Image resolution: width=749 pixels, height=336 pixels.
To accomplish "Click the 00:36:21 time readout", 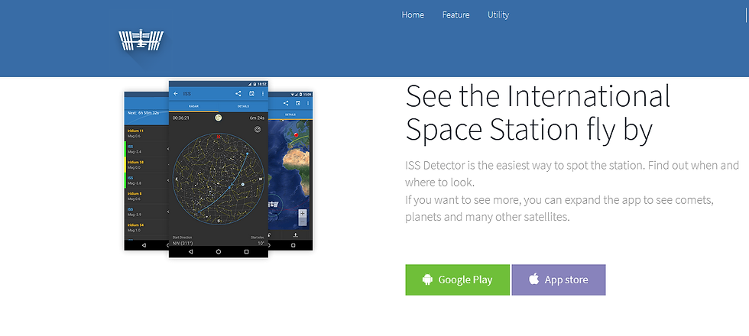I will pos(180,118).
